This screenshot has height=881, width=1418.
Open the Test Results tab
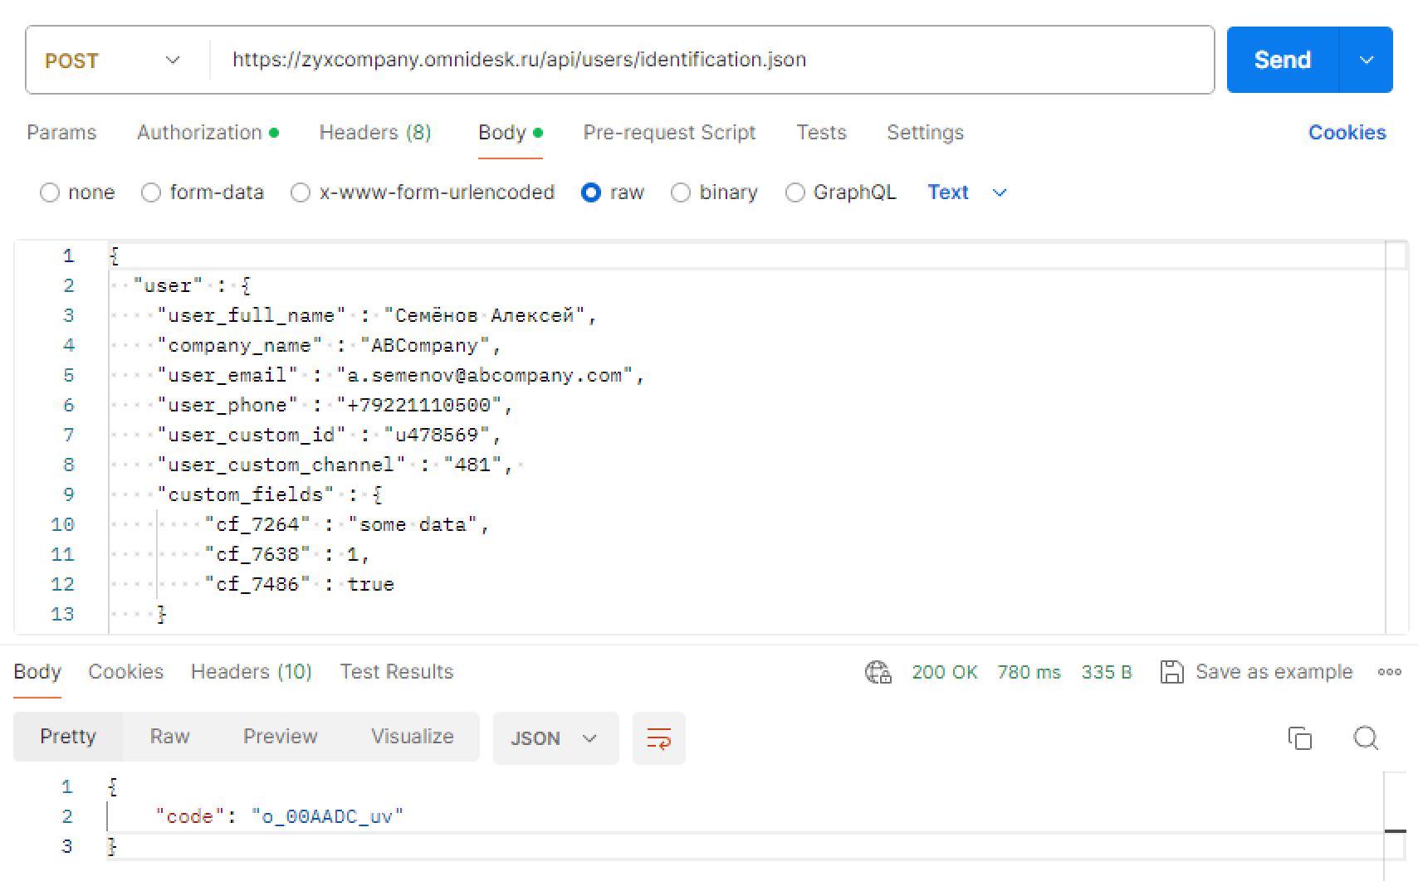397,672
